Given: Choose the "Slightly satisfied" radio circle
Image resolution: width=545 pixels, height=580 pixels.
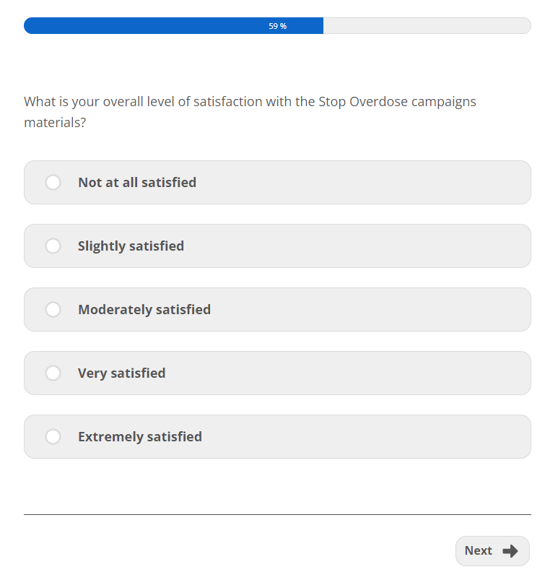Looking at the screenshot, I should tap(53, 246).
